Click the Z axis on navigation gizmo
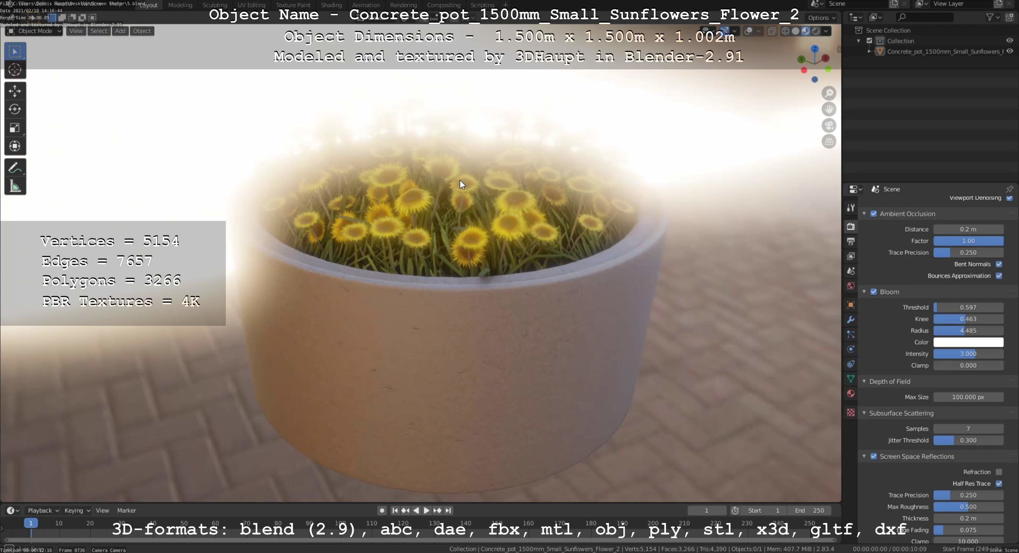This screenshot has width=1019, height=553. tap(814, 49)
